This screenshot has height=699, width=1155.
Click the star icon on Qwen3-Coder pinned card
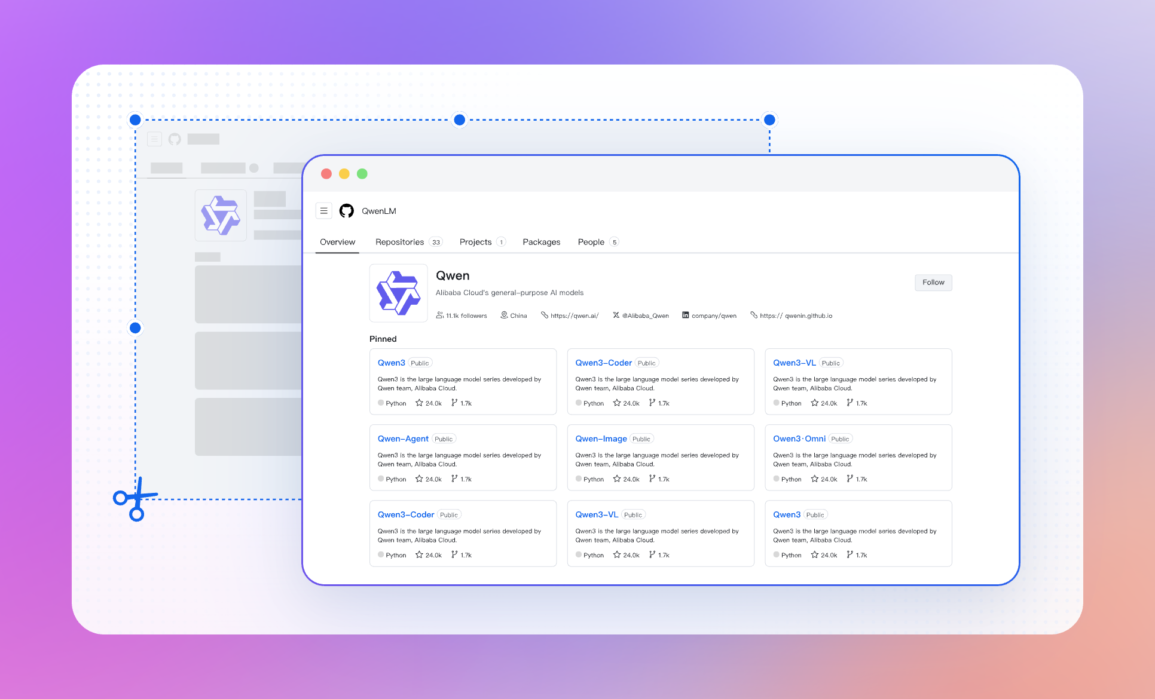[x=617, y=403]
